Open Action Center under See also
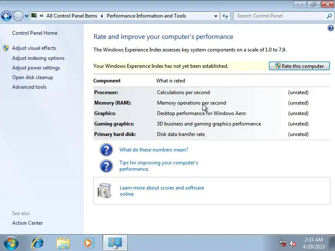The image size is (335, 251). (27, 223)
